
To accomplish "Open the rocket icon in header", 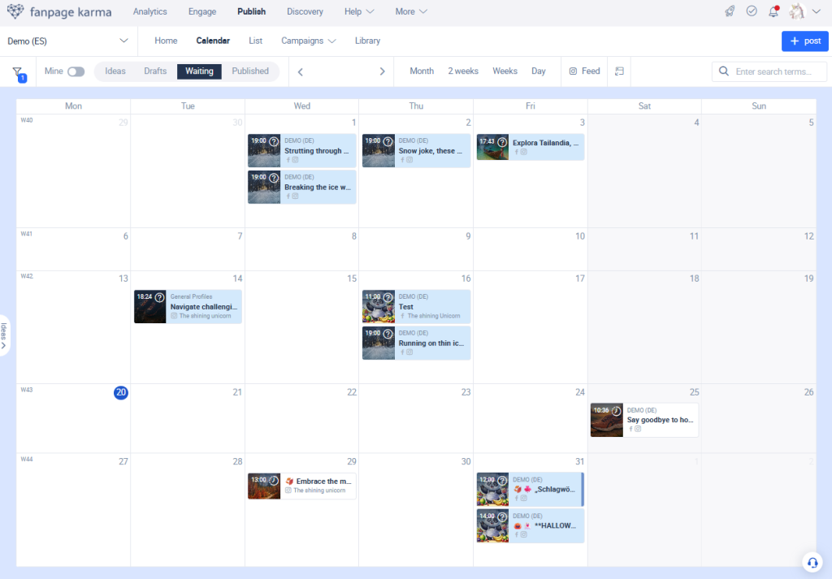I will point(730,11).
